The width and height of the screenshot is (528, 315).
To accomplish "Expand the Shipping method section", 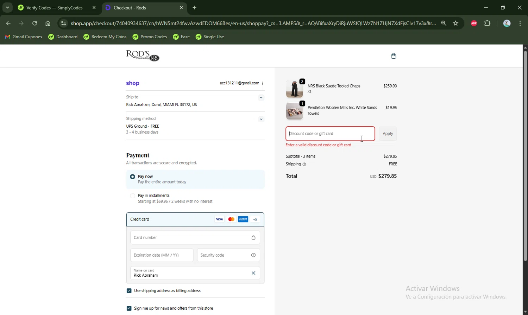I will tap(261, 119).
